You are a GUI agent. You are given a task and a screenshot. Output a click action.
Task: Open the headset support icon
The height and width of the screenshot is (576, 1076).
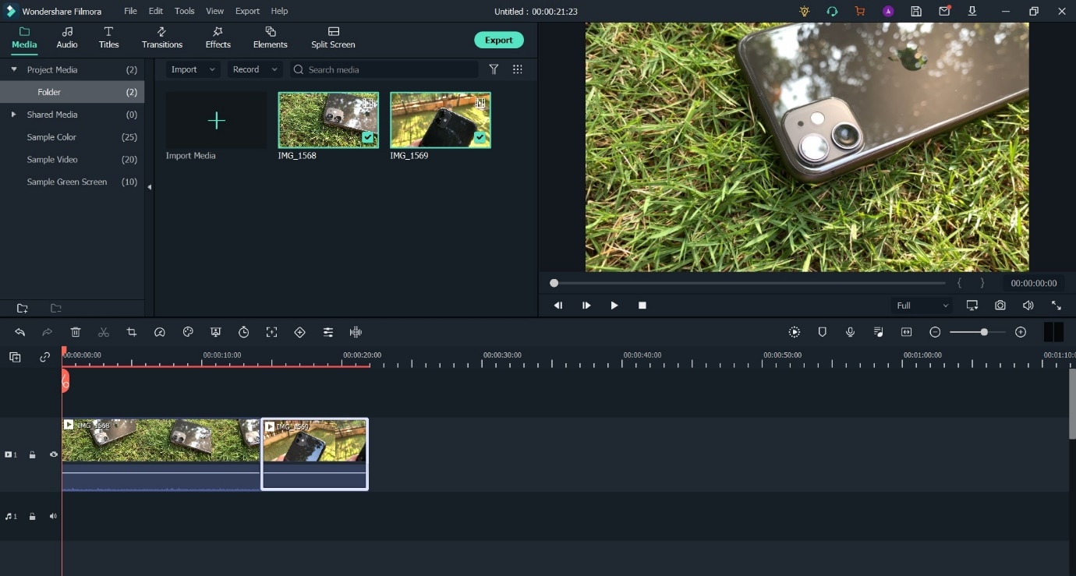[832, 11]
